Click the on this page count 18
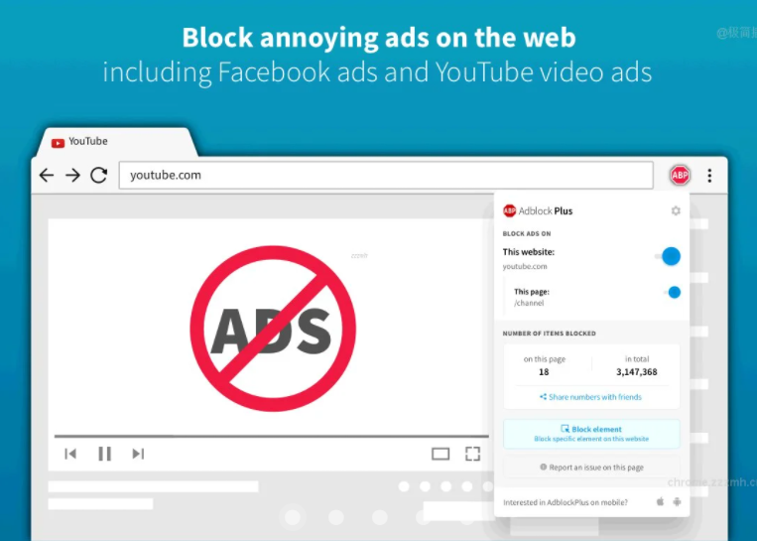Viewport: 757px width, 541px height. point(544,372)
